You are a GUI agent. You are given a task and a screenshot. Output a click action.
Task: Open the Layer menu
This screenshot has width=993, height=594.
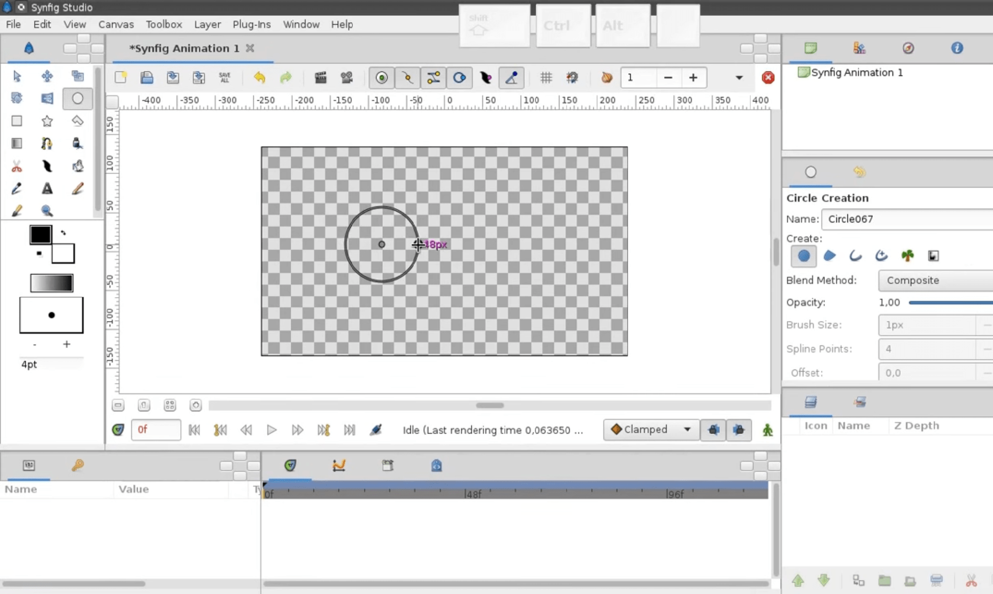207,24
